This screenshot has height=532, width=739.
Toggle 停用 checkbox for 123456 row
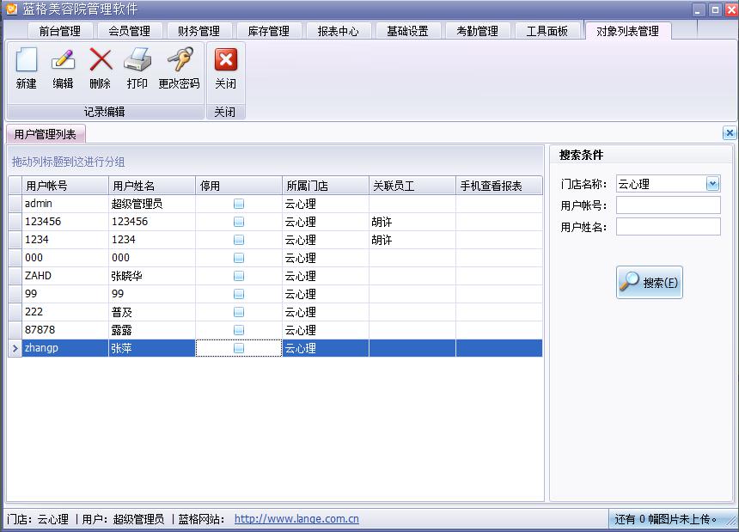[x=239, y=222]
